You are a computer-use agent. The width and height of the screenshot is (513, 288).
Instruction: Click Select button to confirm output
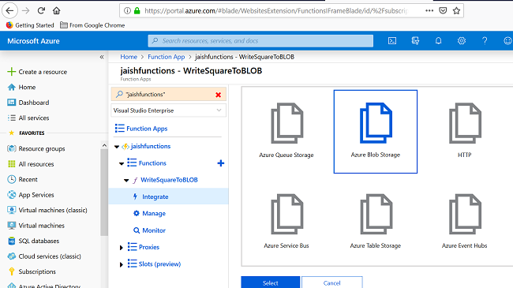click(271, 282)
